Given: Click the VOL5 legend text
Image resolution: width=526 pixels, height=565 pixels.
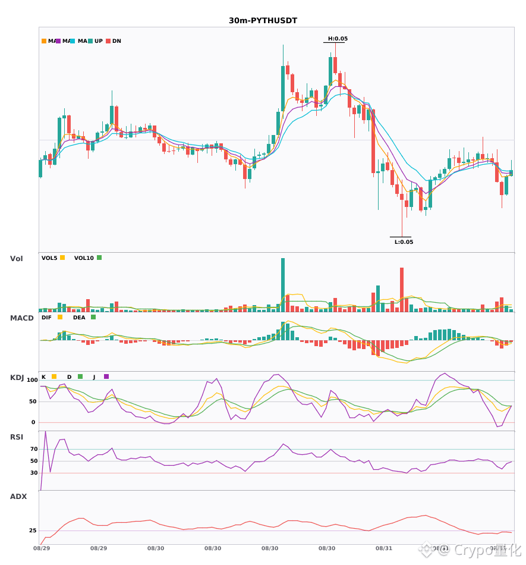Looking at the screenshot, I should pyautogui.click(x=49, y=258).
